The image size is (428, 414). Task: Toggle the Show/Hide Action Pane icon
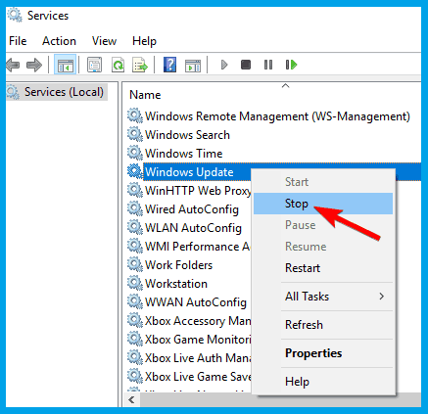[x=193, y=66]
